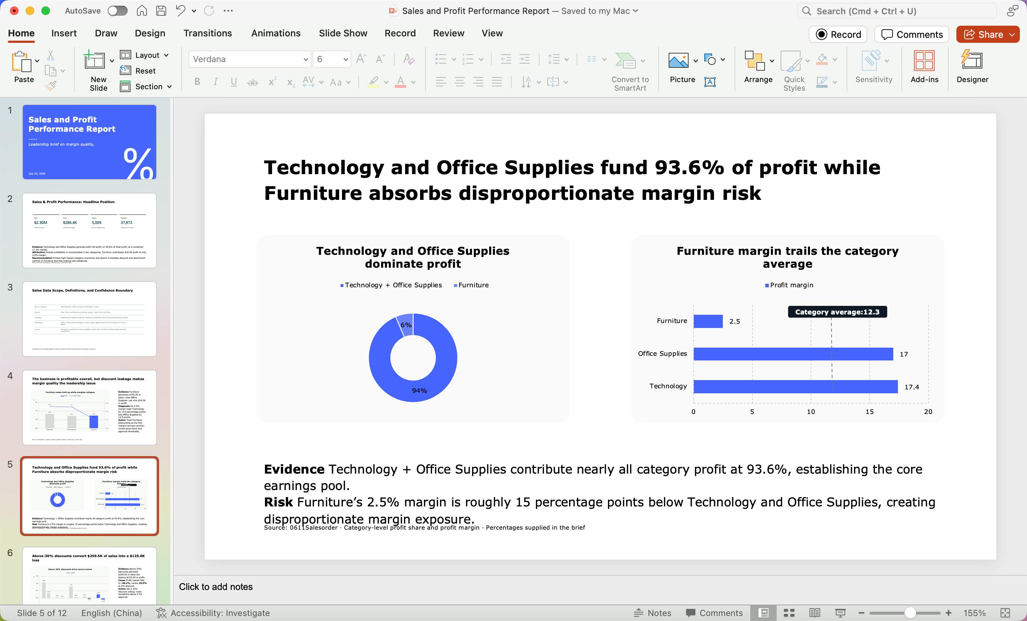1027x621 pixels.
Task: Open Quick Styles gallery
Action: tap(794, 71)
